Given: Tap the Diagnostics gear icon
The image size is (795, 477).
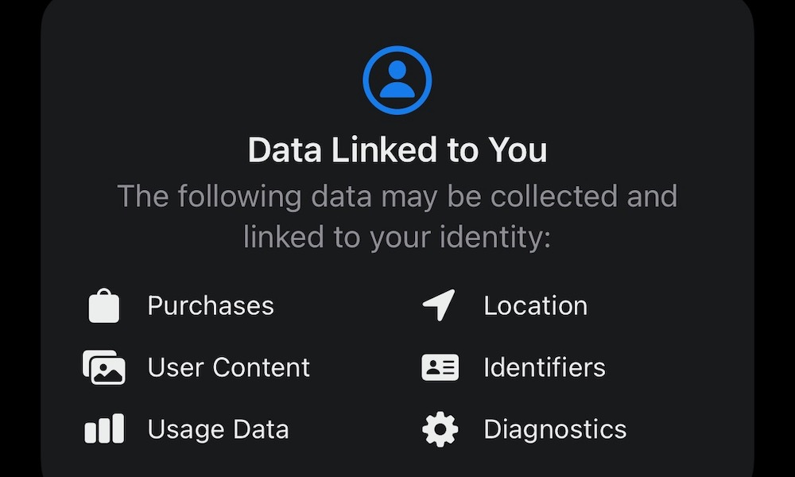Looking at the screenshot, I should point(440,429).
